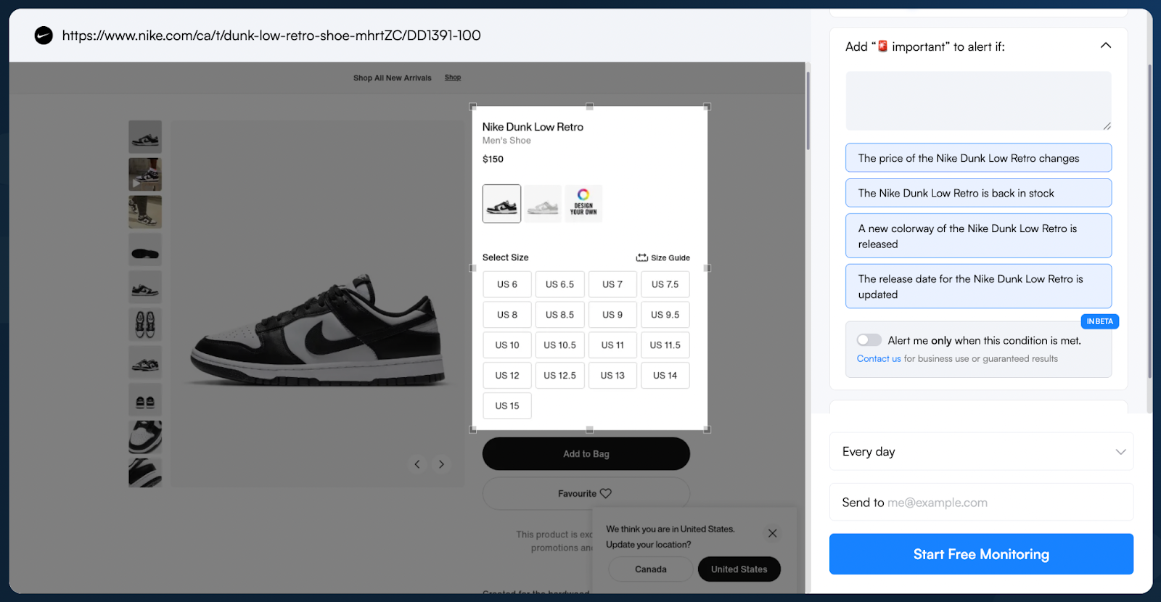Screen dimensions: 1161x602
Task: Show previous product image arrow
Action: click(417, 464)
